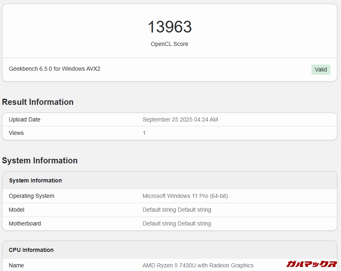The height and width of the screenshot is (271, 341).
Task: Click the Views row label
Action: click(x=16, y=133)
